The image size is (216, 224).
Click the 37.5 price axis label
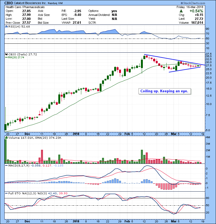tap(209, 54)
